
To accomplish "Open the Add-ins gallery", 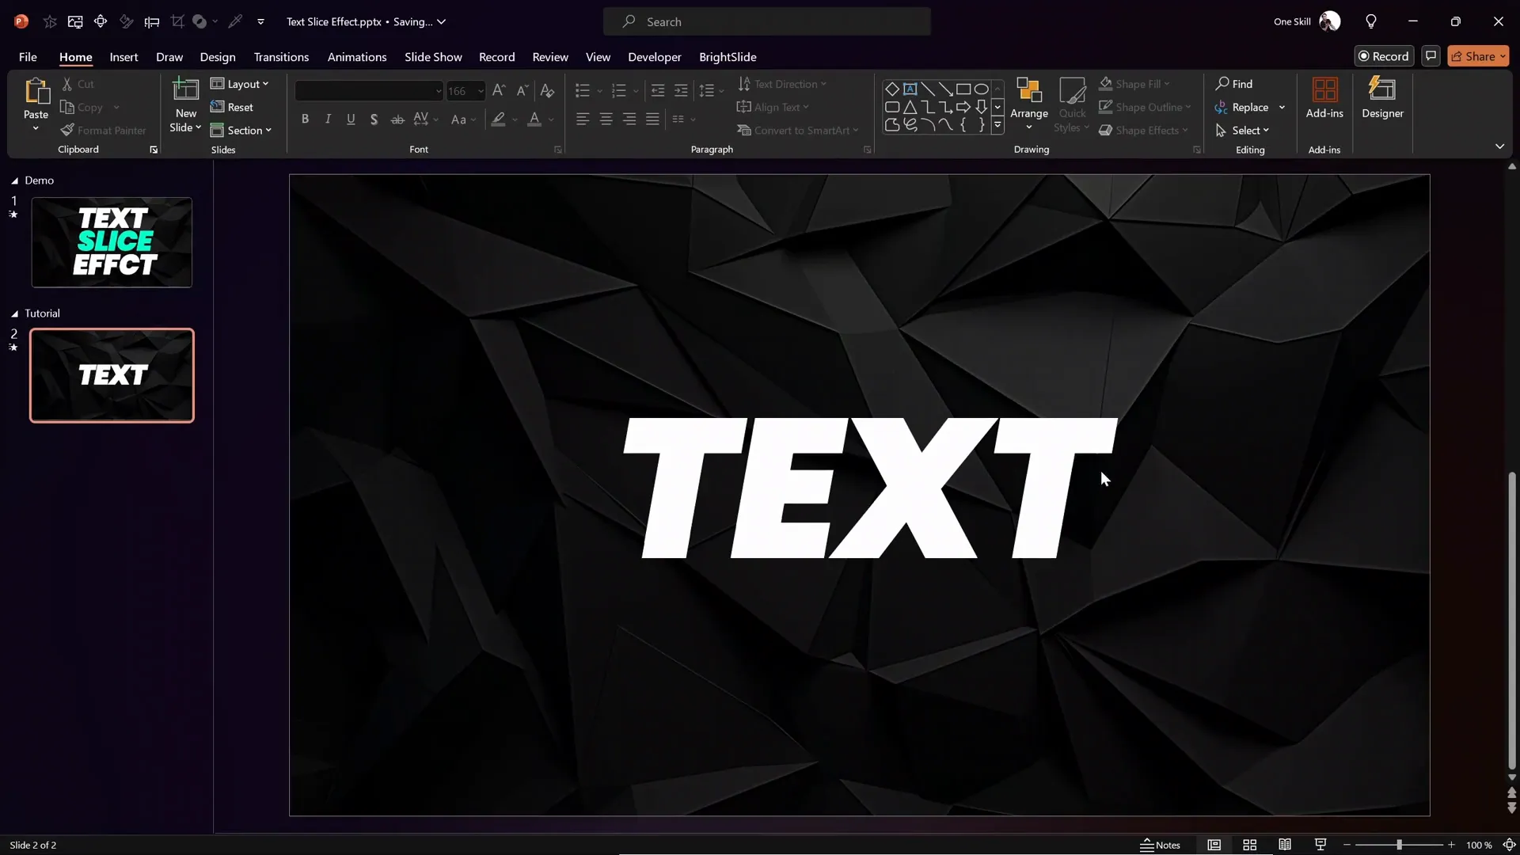I will point(1324,98).
